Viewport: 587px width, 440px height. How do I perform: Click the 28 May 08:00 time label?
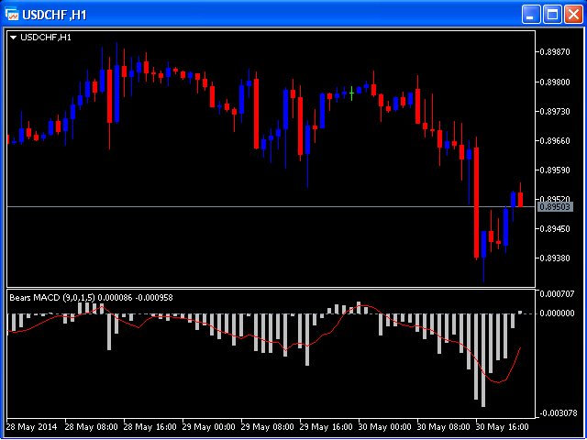[x=92, y=427]
